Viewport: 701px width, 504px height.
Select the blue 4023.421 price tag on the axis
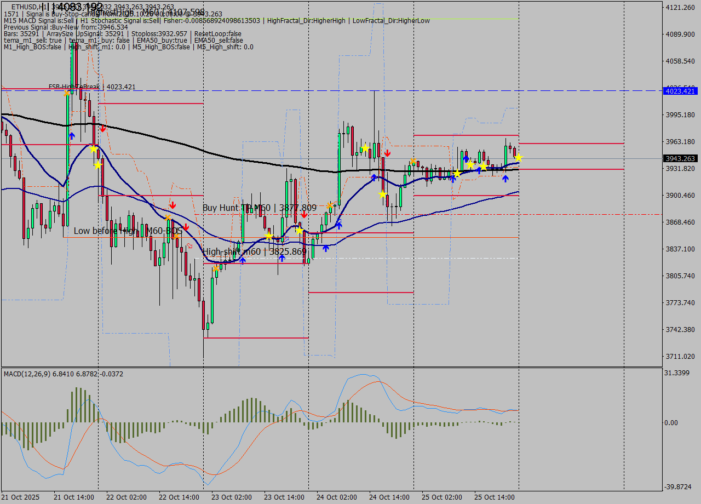[x=680, y=91]
